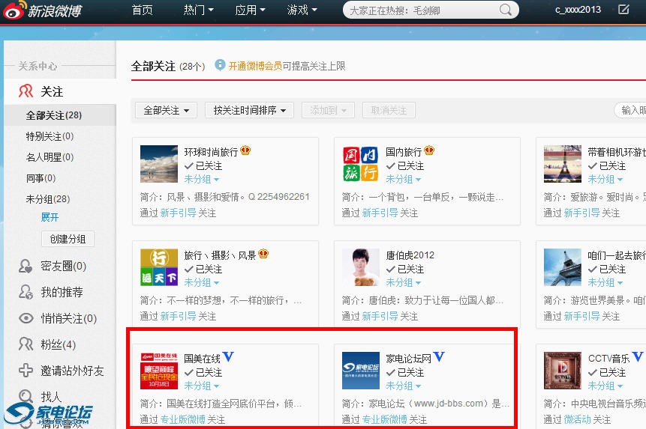Click the crown badge next to 环球时尚旅行

click(245, 150)
